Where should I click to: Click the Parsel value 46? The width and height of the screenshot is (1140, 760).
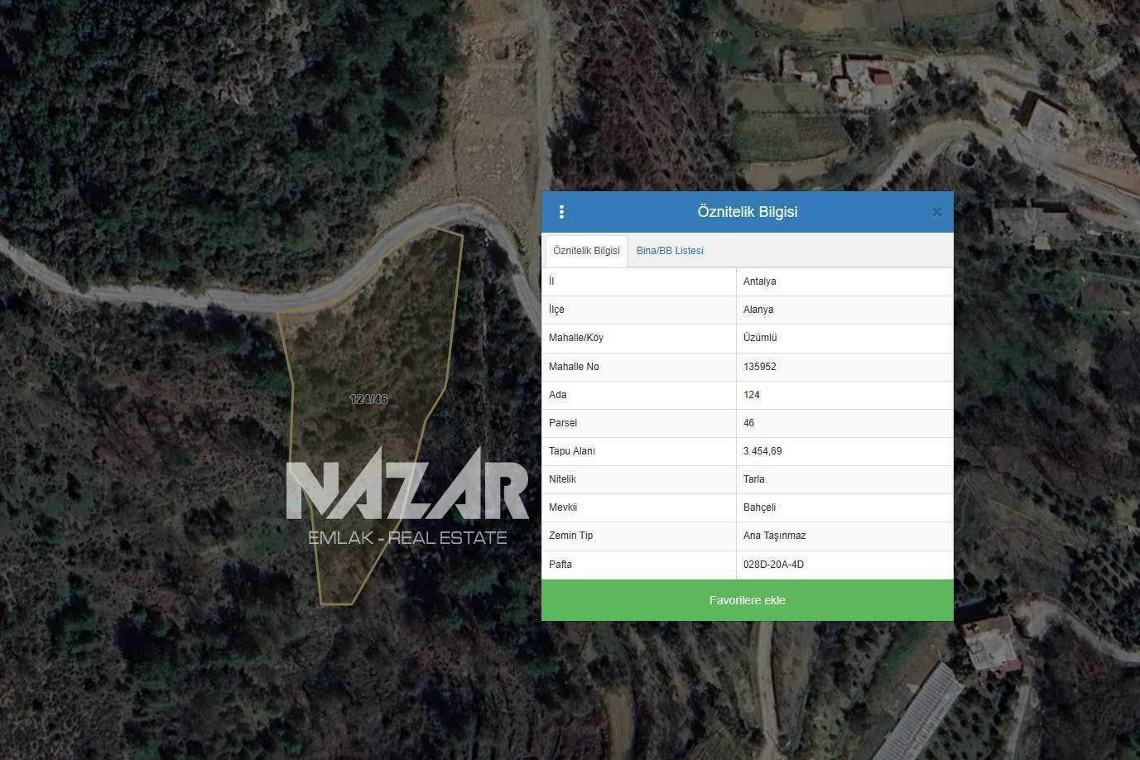[749, 423]
